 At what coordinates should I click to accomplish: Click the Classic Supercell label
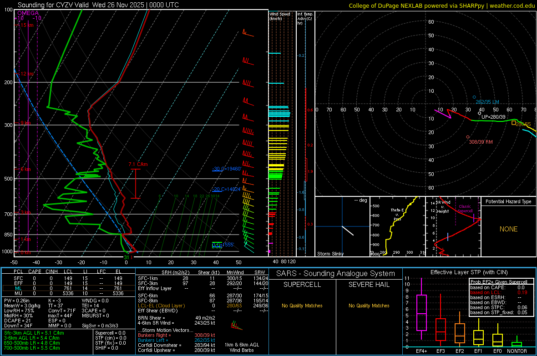[x=465, y=209]
